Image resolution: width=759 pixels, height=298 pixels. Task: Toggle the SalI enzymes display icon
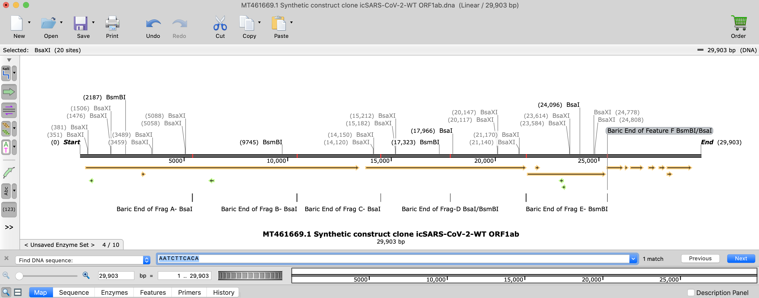coord(6,73)
